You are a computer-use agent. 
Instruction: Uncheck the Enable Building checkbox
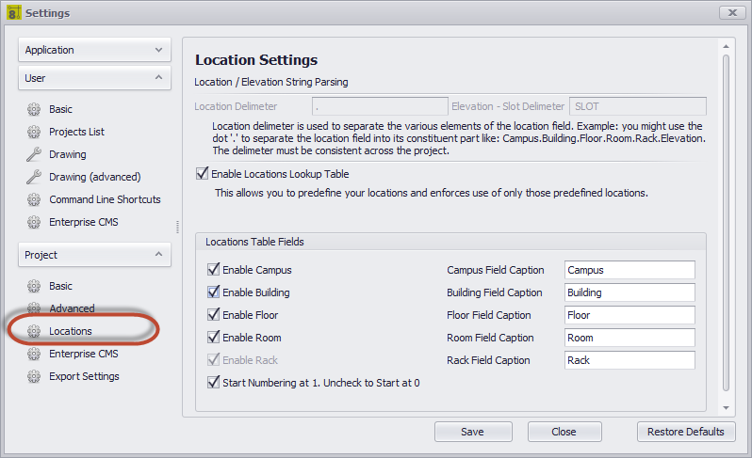213,292
